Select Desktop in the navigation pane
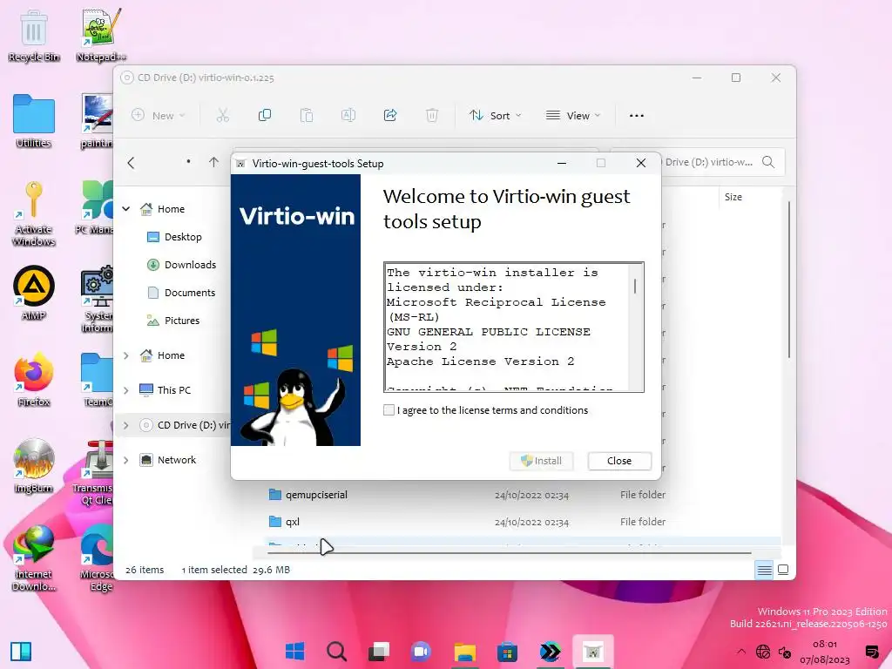This screenshot has width=892, height=669. point(174,237)
